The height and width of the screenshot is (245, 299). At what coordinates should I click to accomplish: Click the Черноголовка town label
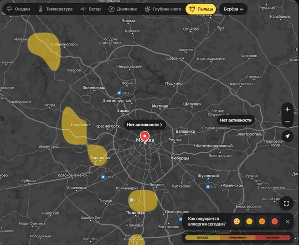(x=241, y=84)
